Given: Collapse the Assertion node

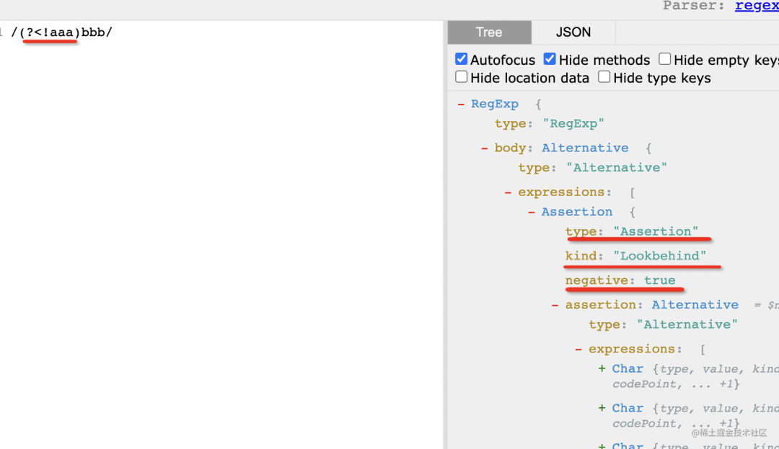Looking at the screenshot, I should pos(531,213).
